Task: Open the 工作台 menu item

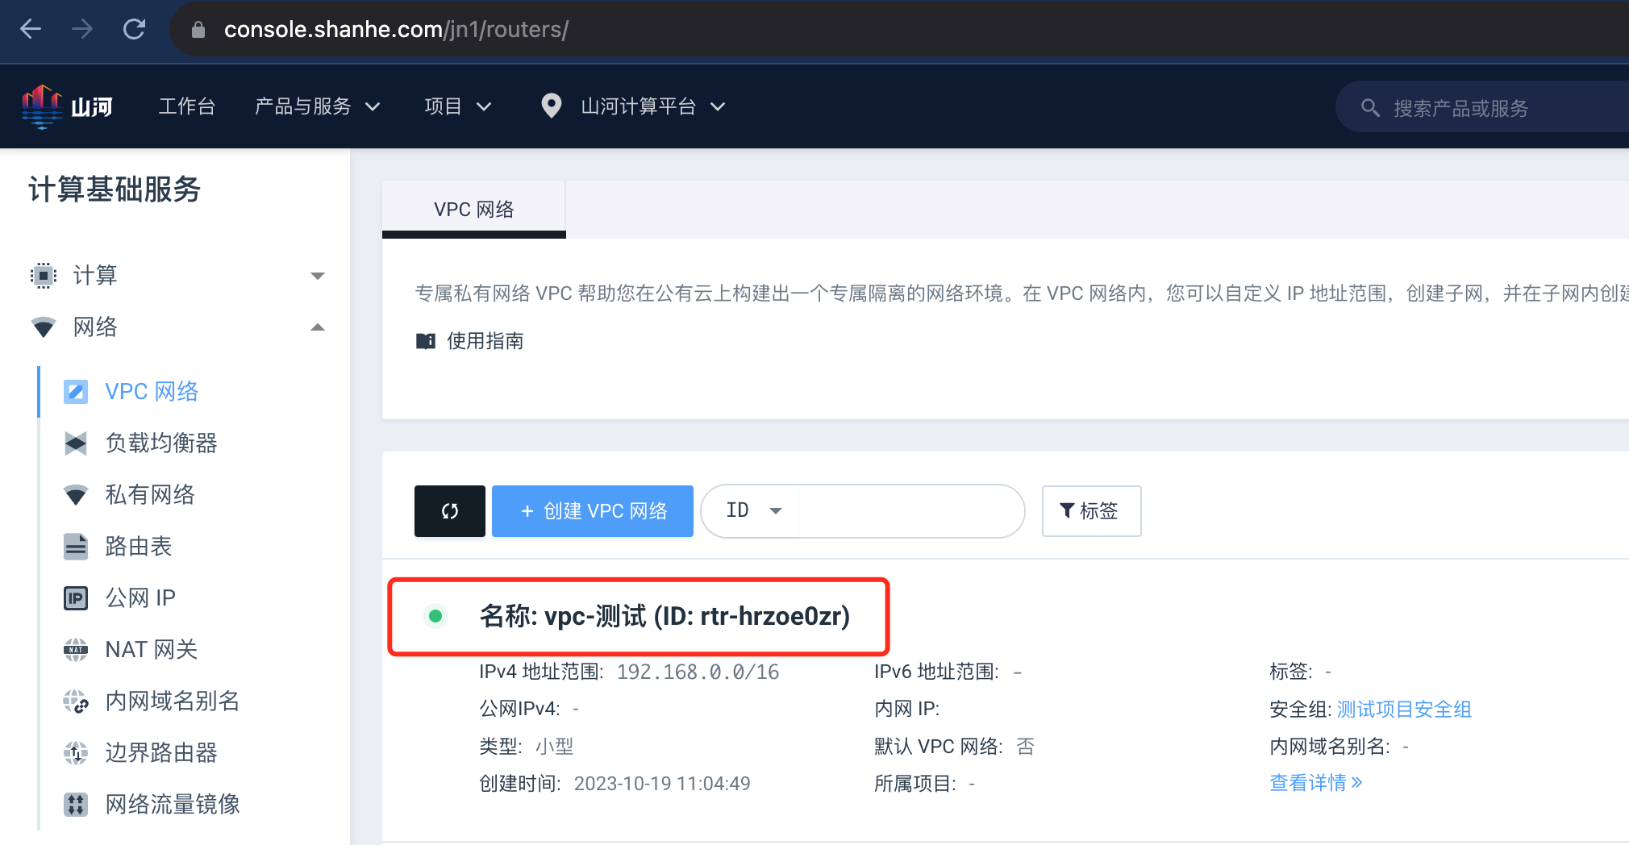Action: [187, 106]
